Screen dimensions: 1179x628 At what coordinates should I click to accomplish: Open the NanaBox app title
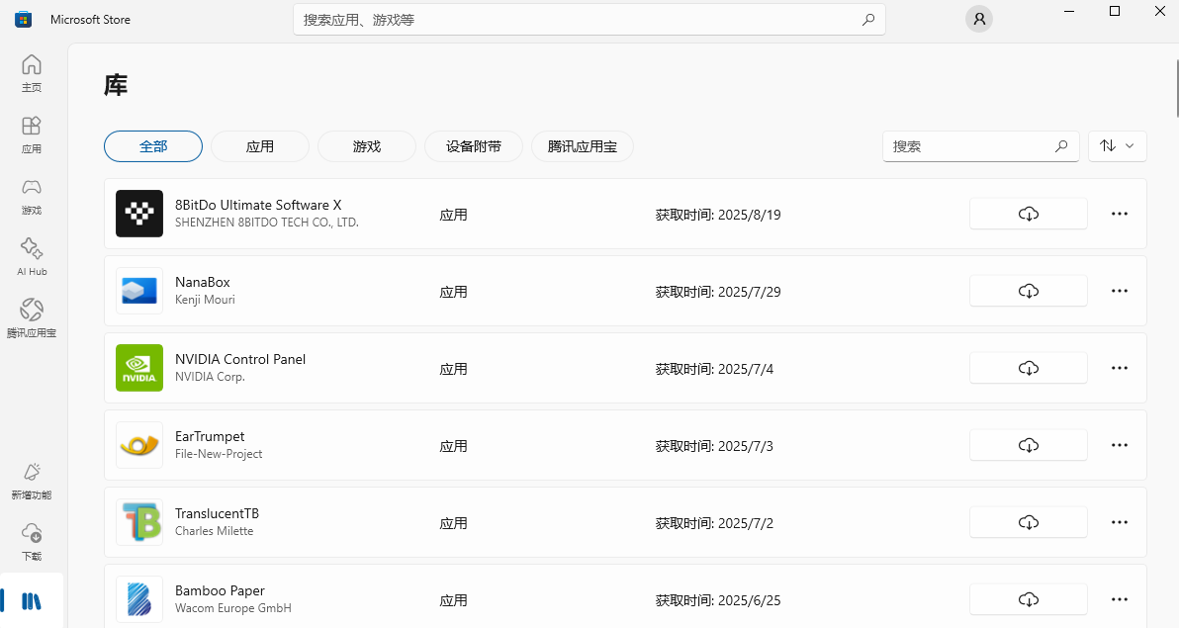click(203, 282)
